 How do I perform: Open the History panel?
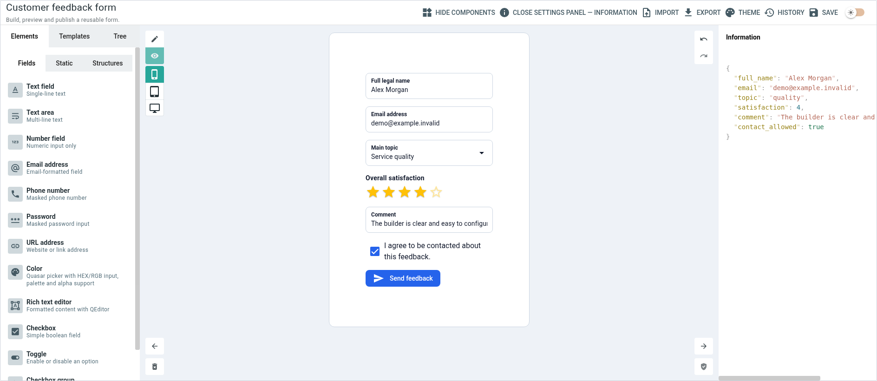[x=785, y=13]
